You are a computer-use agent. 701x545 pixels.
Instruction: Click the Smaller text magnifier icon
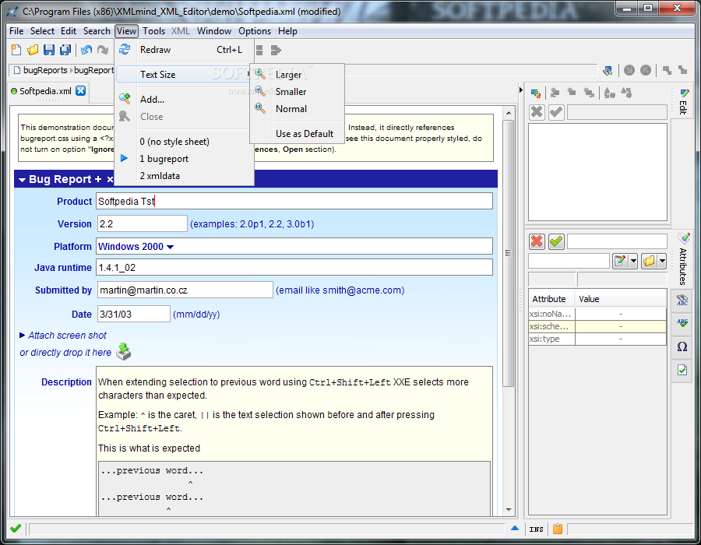(260, 91)
